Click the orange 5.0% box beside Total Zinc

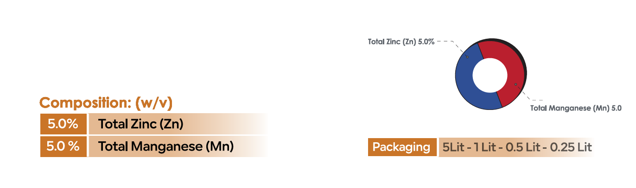click(63, 124)
